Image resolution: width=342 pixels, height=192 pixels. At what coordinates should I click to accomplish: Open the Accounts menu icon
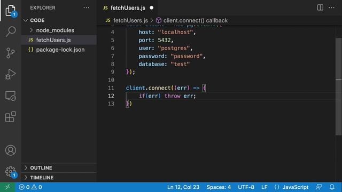tap(11, 150)
